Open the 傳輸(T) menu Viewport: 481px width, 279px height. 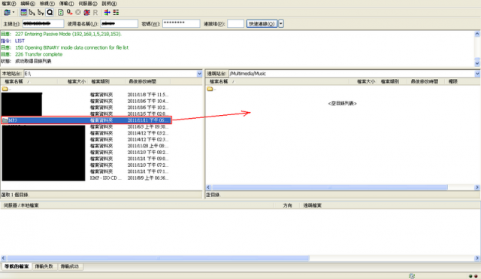point(66,4)
